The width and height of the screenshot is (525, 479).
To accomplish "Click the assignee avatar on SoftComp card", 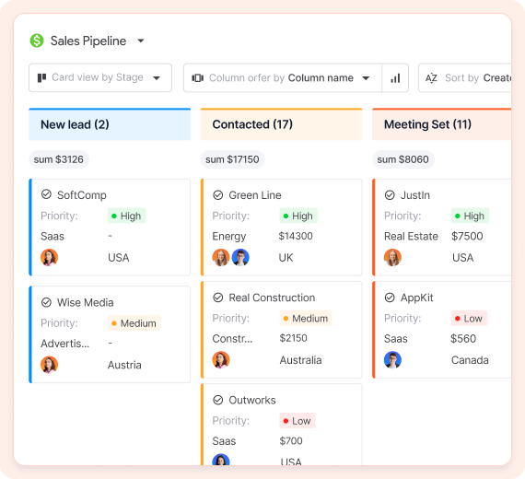I will tap(49, 257).
